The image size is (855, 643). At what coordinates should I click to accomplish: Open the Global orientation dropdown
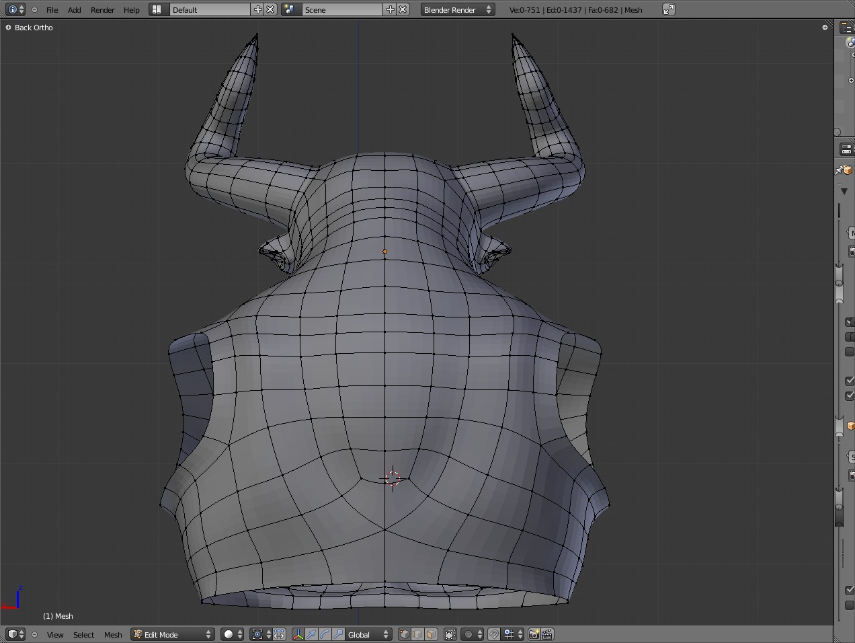pyautogui.click(x=368, y=634)
